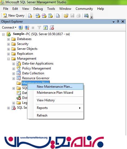Select the Sample--PC server tree item
127x149 pixels.
[41, 34]
